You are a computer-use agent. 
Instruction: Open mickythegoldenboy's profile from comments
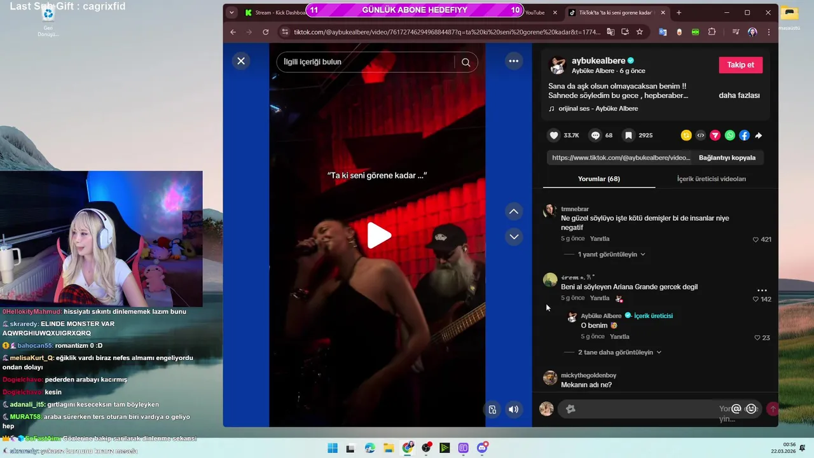click(588, 375)
